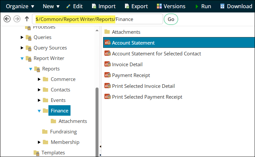
Task: Click the tree panel vertical scrollbar thumb
Action: [97, 122]
